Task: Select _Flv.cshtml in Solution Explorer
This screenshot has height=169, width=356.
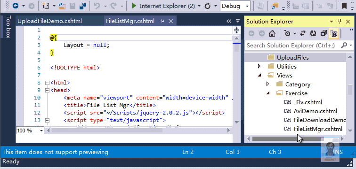Action: (307, 102)
